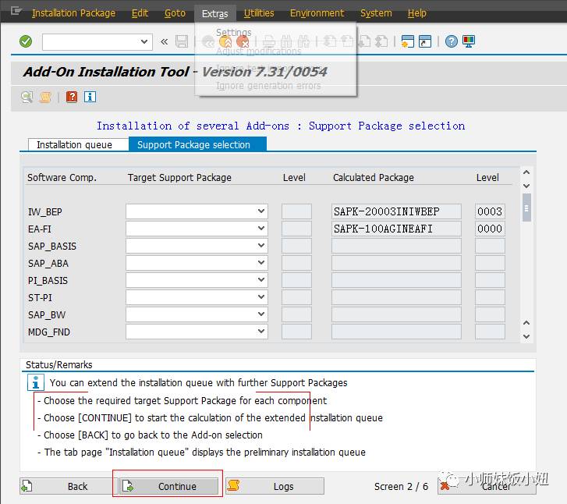Click the Target Support Package column header
567x504 pixels.
click(x=179, y=177)
